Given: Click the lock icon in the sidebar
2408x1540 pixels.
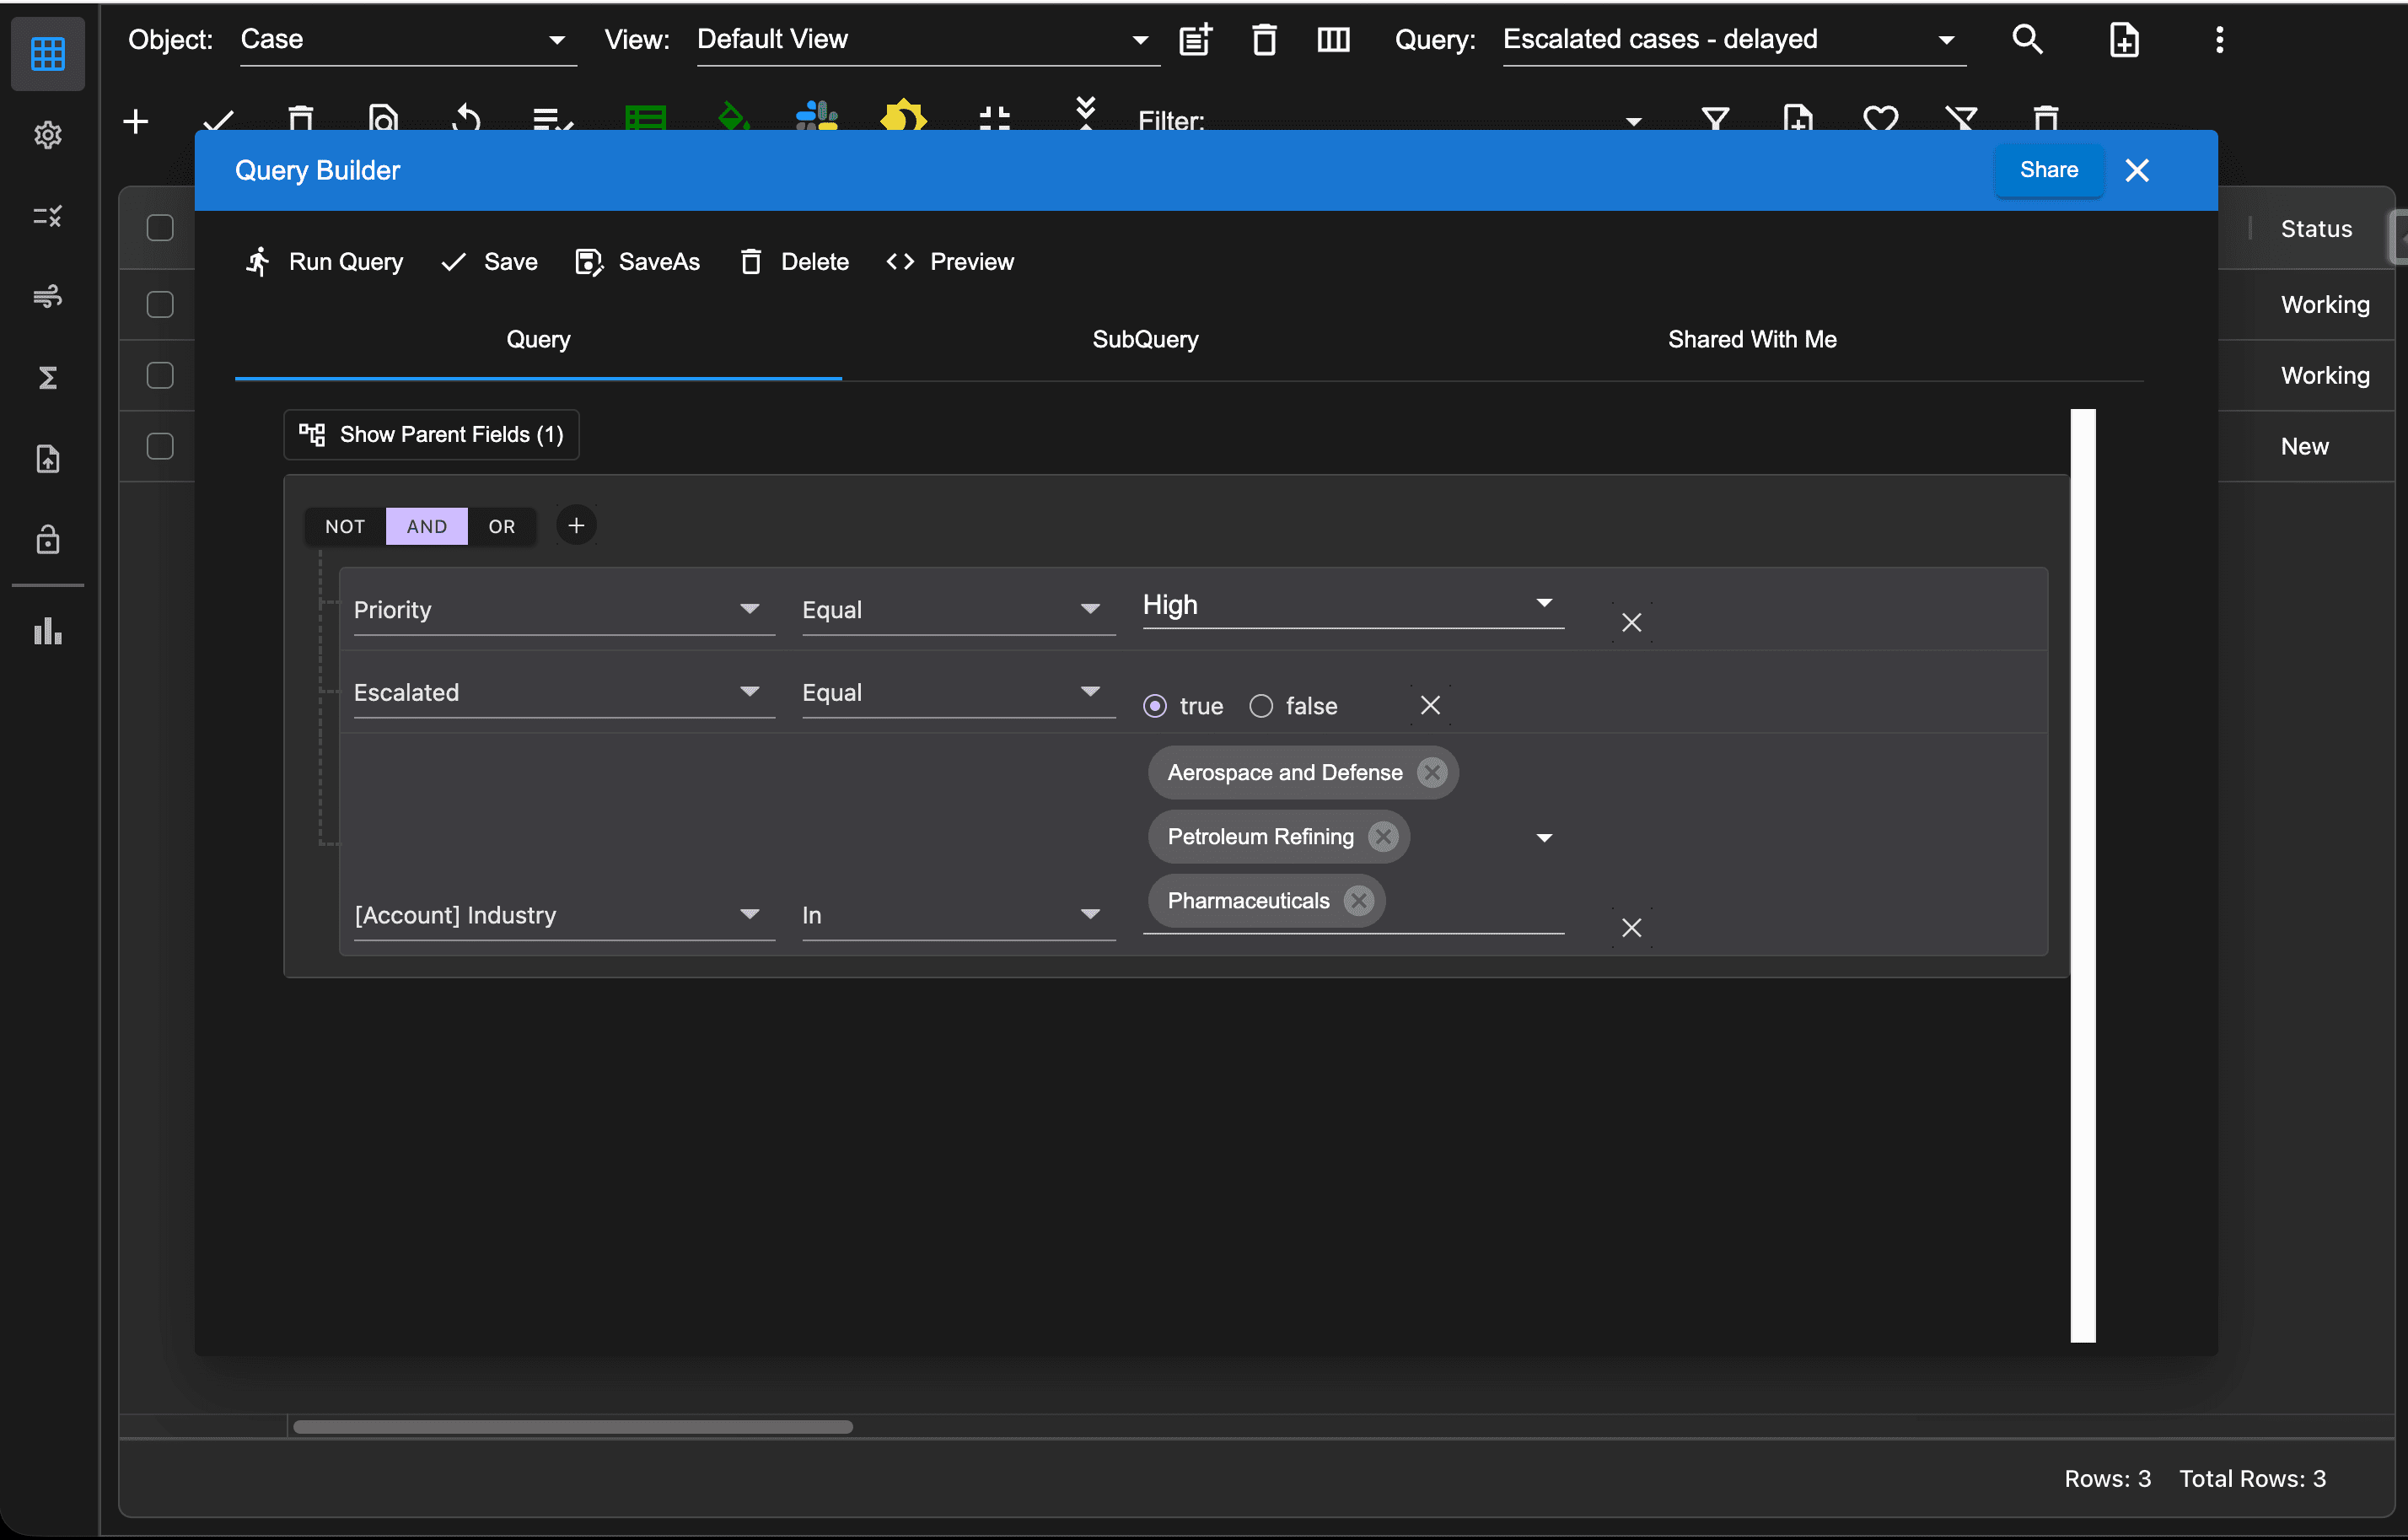Looking at the screenshot, I should coord(47,540).
